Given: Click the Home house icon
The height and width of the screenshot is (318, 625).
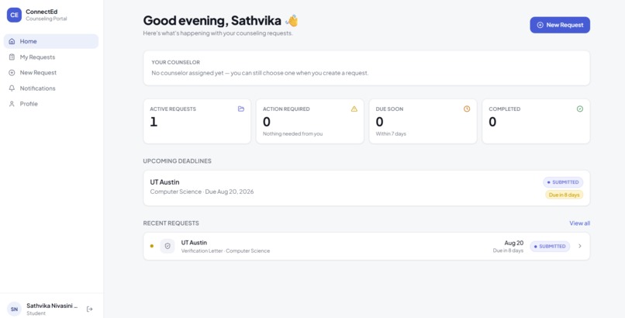Looking at the screenshot, I should pos(12,41).
